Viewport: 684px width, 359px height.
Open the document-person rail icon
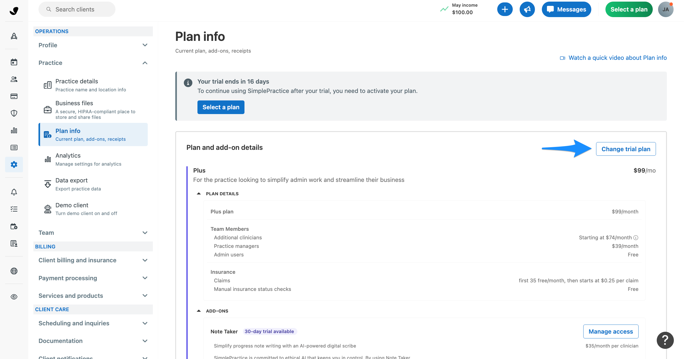tap(14, 244)
